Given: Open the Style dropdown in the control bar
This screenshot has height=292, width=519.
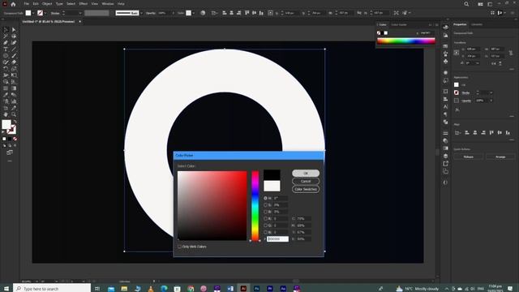Looking at the screenshot, I should (194, 13).
